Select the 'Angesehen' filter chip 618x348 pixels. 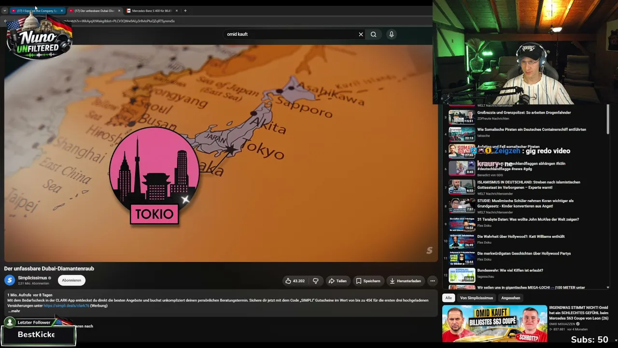click(x=511, y=298)
